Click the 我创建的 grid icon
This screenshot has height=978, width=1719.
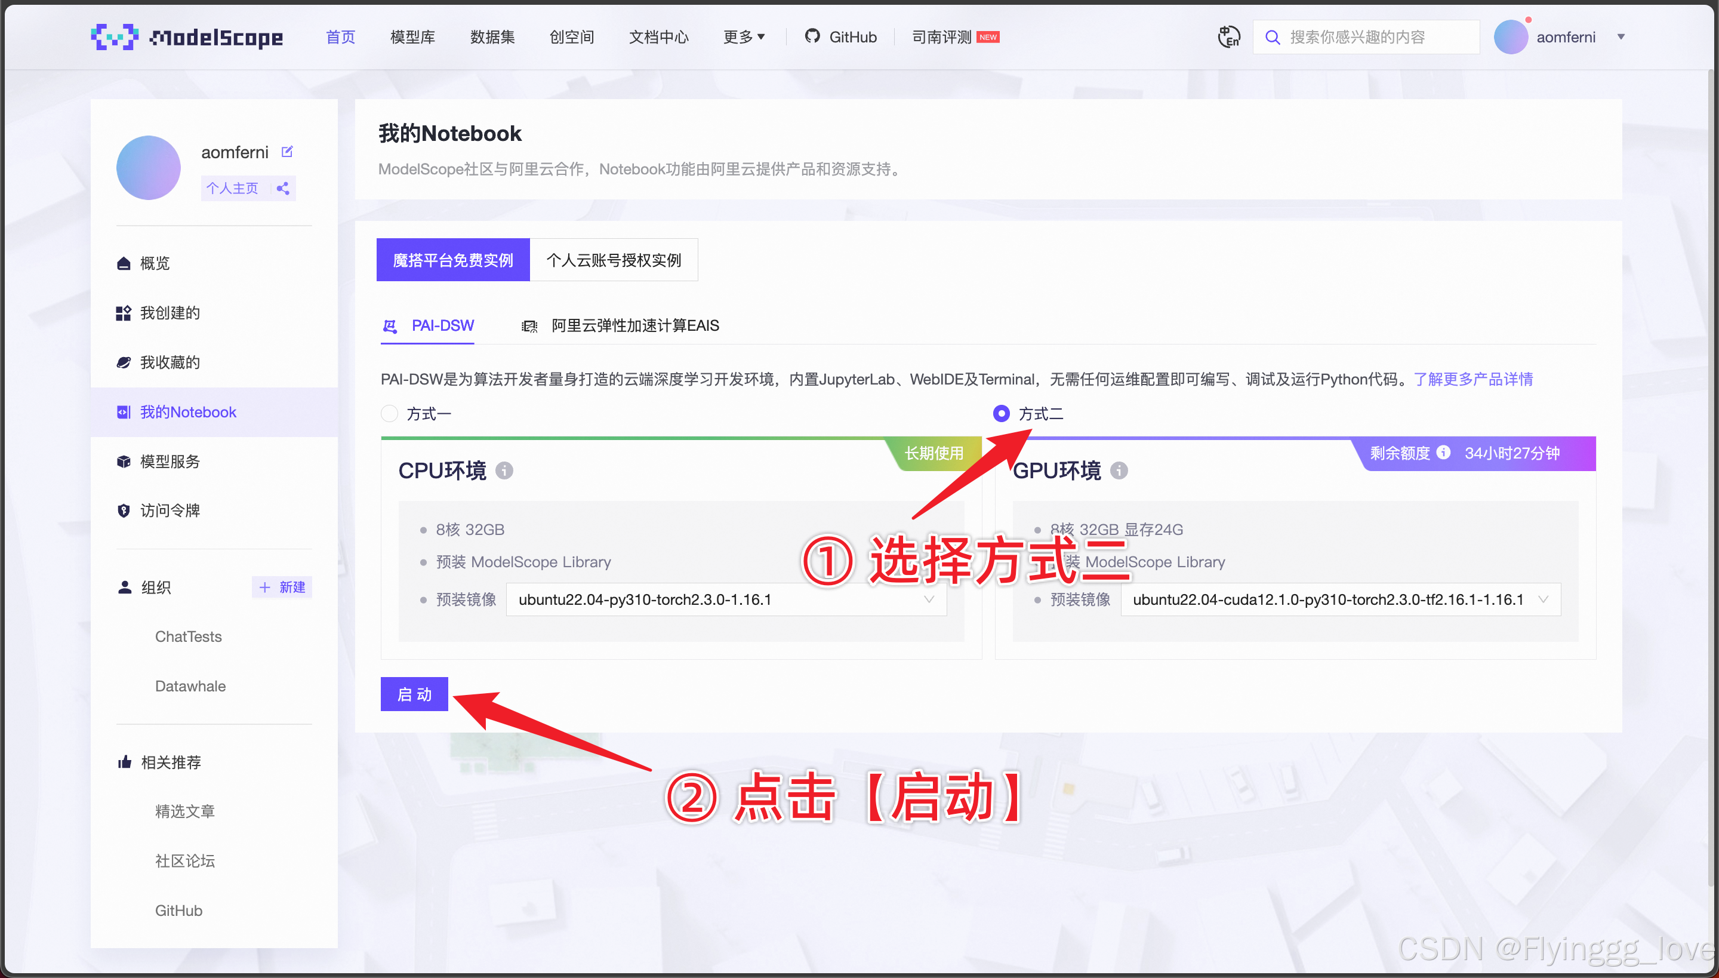[x=124, y=313]
